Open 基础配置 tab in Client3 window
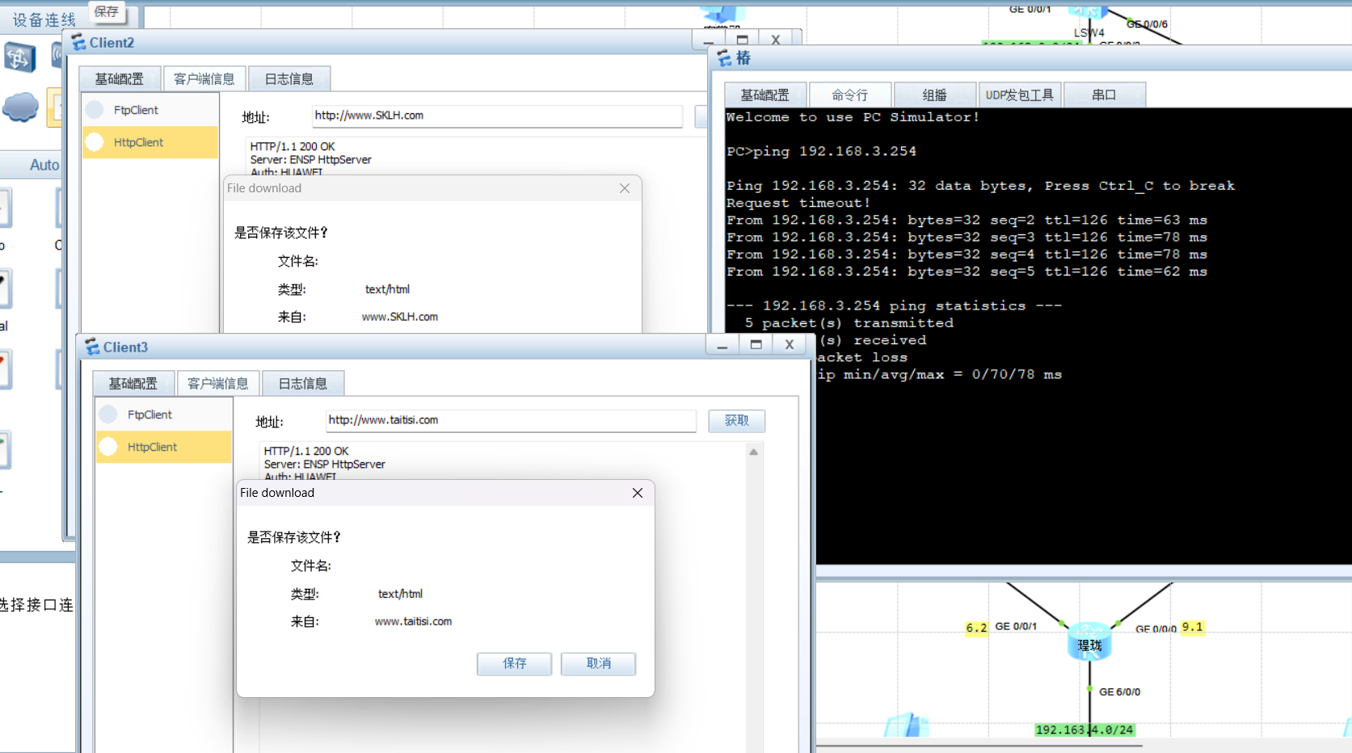The image size is (1352, 753). click(x=133, y=383)
